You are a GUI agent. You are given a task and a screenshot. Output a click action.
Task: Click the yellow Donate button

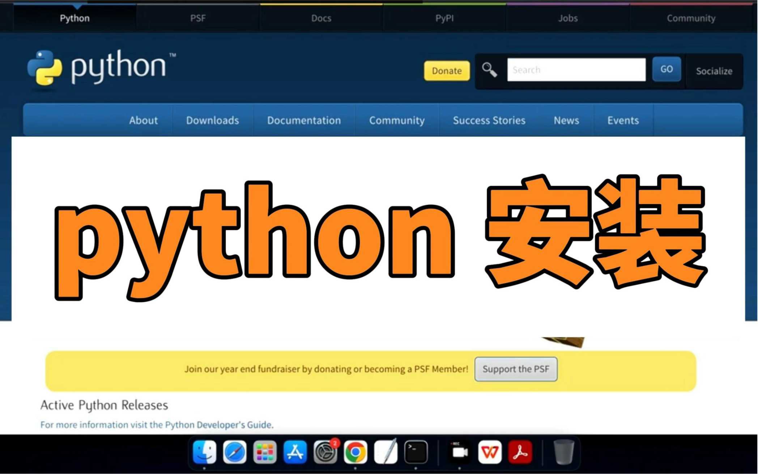pyautogui.click(x=447, y=71)
